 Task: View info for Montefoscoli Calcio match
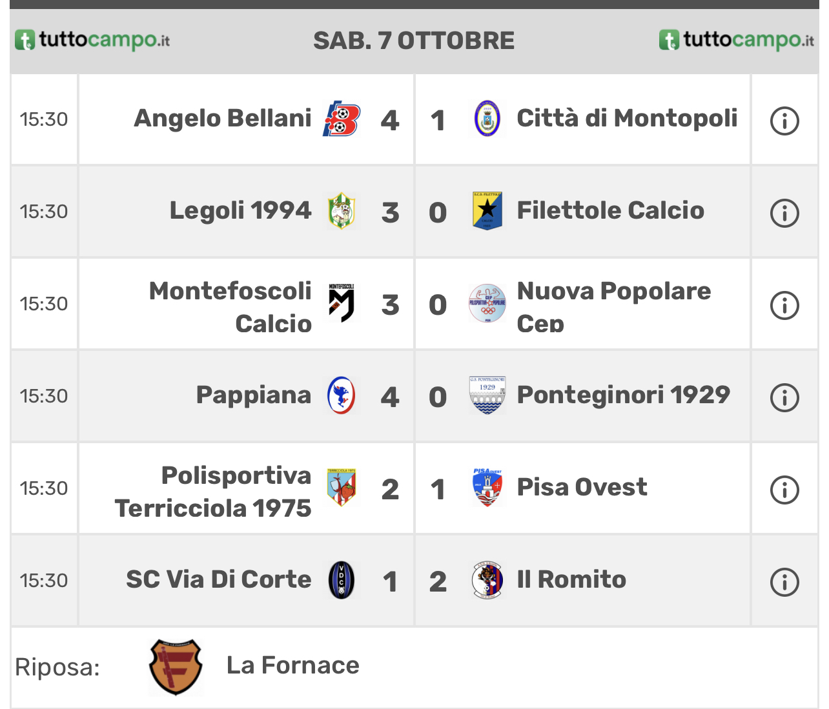pos(784,305)
